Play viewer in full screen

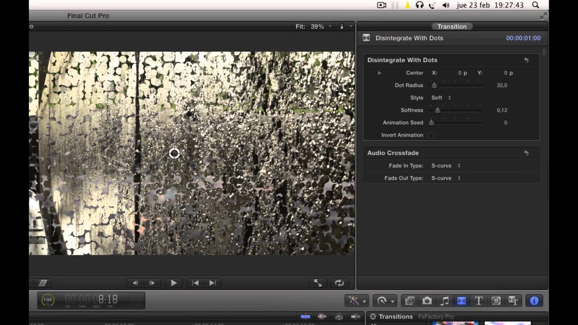tap(318, 283)
